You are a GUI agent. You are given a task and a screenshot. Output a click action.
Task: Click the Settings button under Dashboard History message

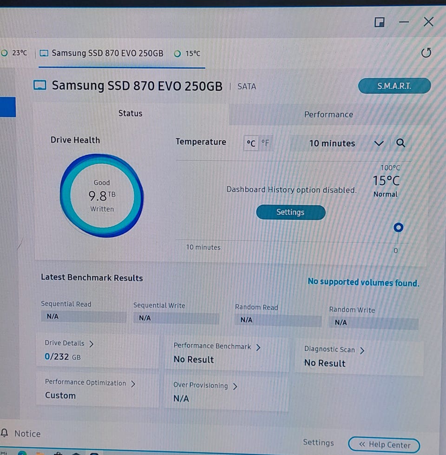tap(291, 212)
